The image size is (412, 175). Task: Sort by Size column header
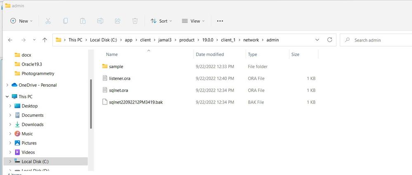(x=295, y=54)
